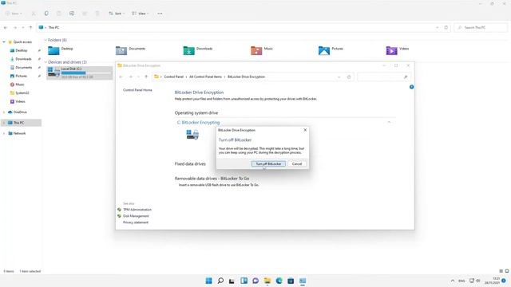
Task: Open File Explorer from the taskbar
Action: [x=267, y=281]
